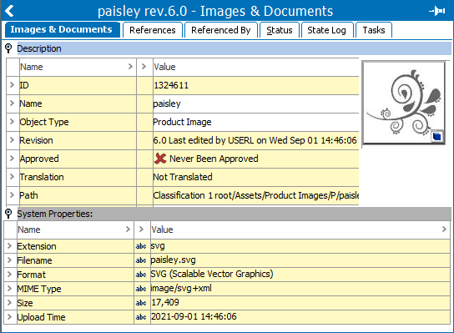The height and width of the screenshot is (333, 454).
Task: Expand the Revision row arrow
Action: pyautogui.click(x=12, y=140)
